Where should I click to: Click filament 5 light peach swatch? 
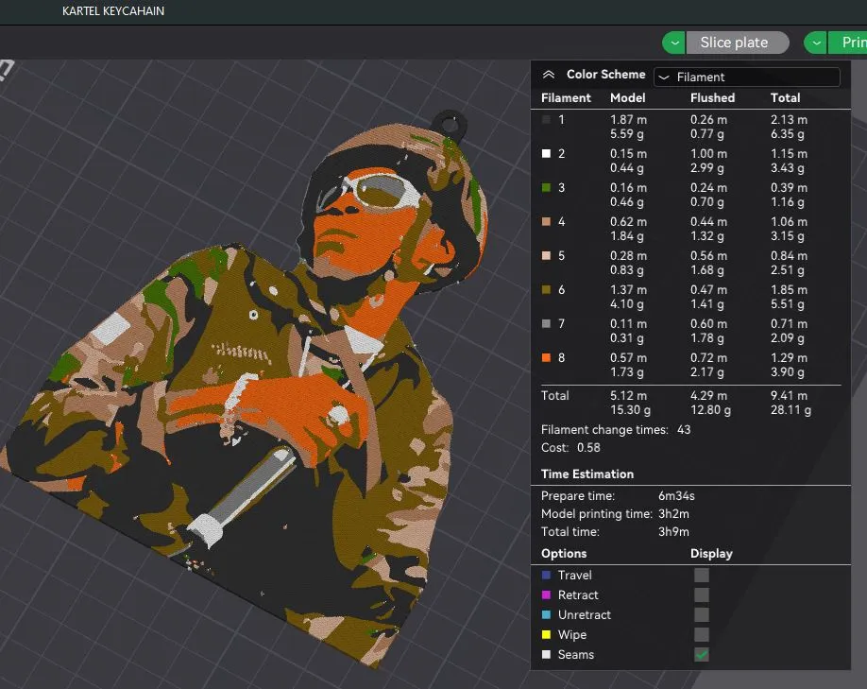(x=546, y=256)
